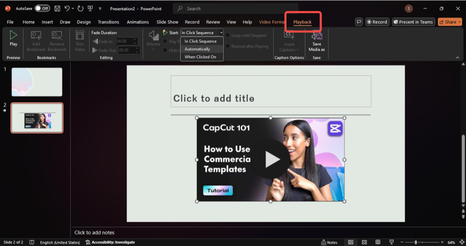Open the Share dropdown arrow
Image resolution: width=466 pixels, height=246 pixels.
pyautogui.click(x=460, y=22)
